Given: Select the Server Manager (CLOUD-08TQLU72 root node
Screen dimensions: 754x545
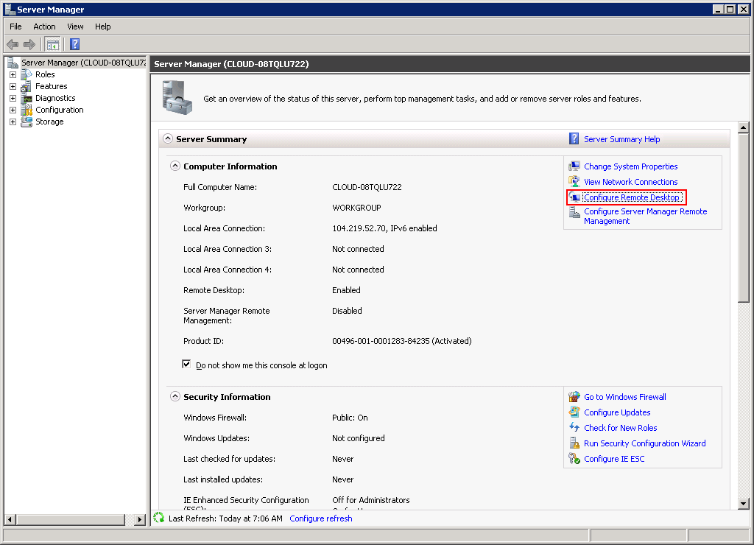Looking at the screenshot, I should point(83,63).
